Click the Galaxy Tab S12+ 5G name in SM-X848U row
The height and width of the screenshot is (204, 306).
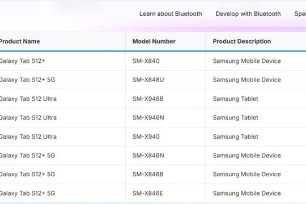click(x=28, y=80)
